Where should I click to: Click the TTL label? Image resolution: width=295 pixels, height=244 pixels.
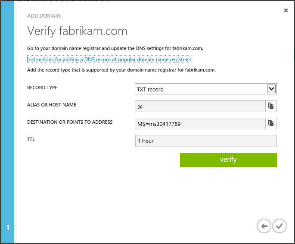tap(31, 140)
